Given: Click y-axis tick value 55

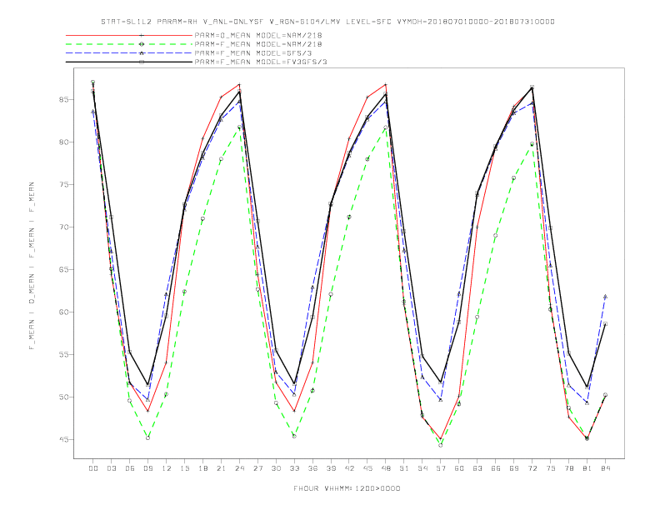Looking at the screenshot, I should (64, 355).
